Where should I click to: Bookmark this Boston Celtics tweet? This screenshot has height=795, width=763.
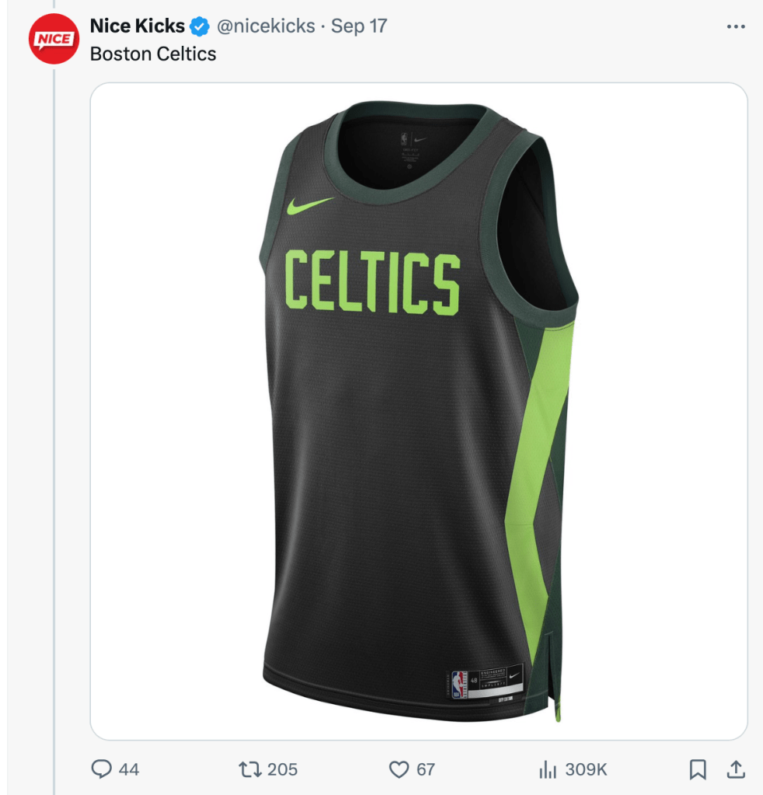698,769
